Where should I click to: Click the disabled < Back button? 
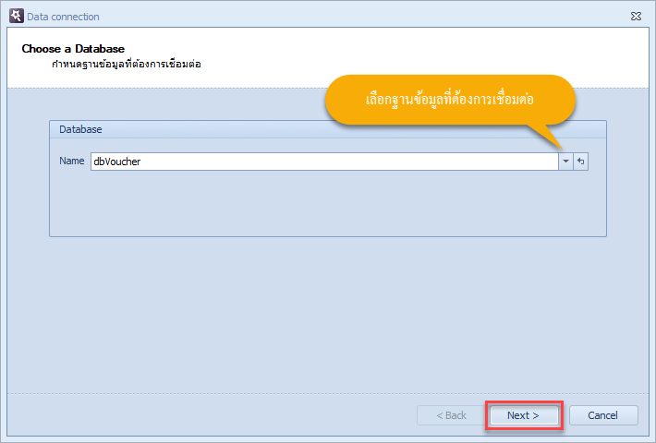pos(452,415)
